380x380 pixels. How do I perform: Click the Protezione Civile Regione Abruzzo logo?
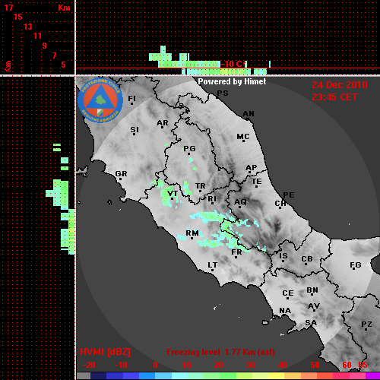(100, 100)
